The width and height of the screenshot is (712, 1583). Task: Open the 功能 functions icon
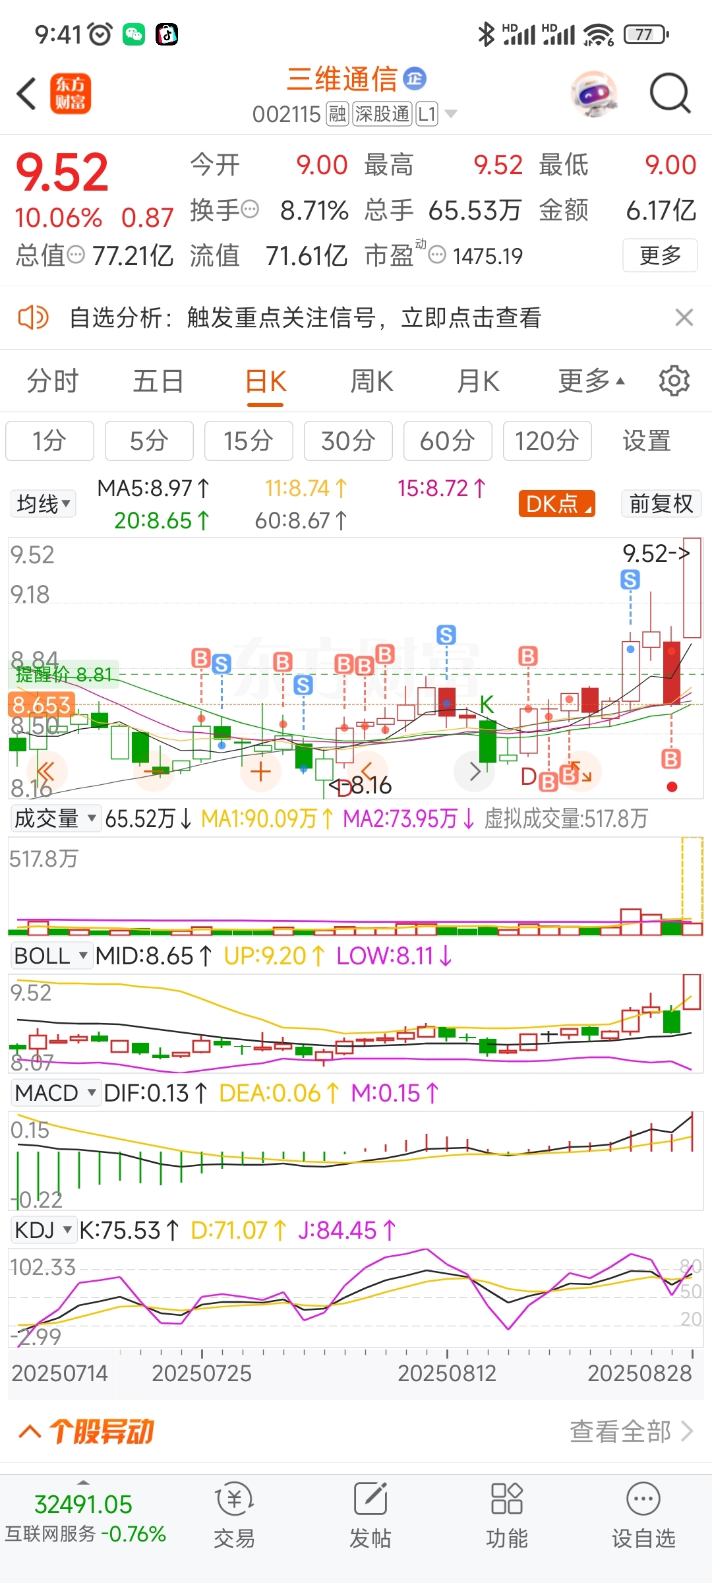pyautogui.click(x=507, y=1515)
